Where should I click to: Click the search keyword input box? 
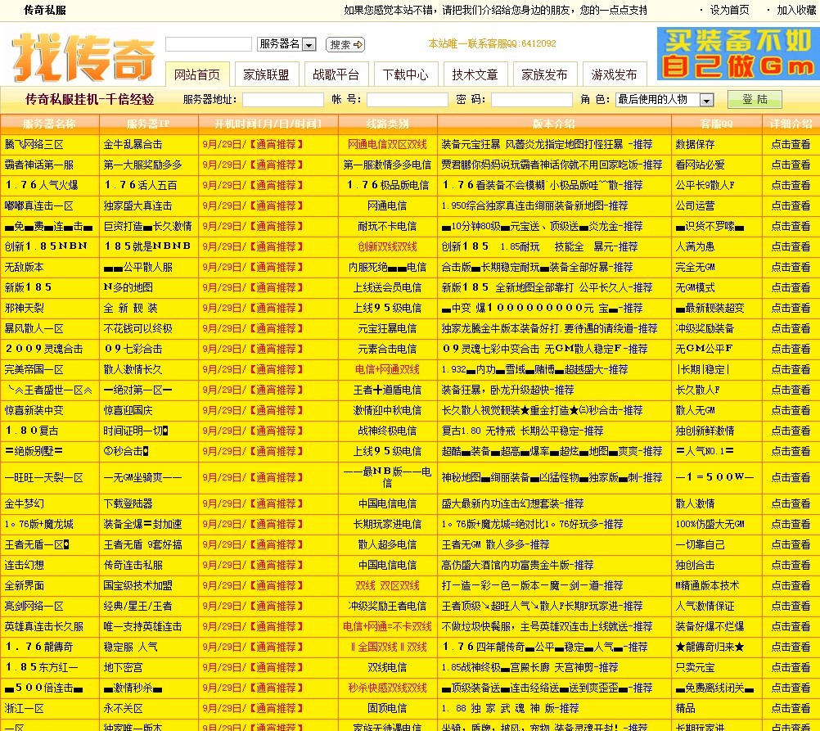tap(209, 44)
